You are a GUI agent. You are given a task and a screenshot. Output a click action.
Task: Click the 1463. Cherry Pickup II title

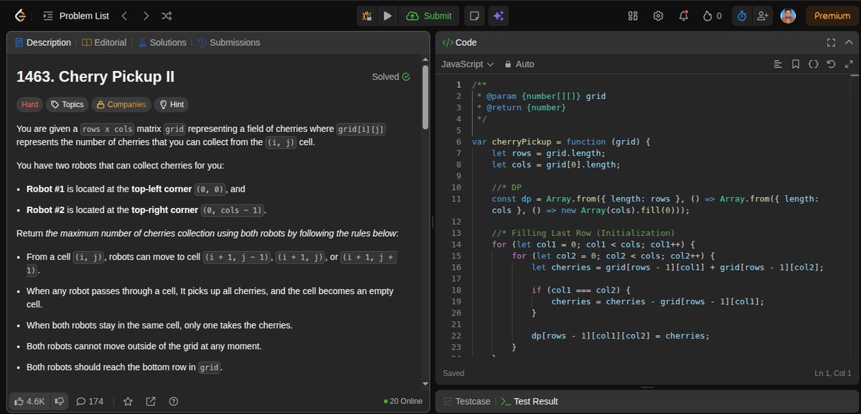(95, 77)
